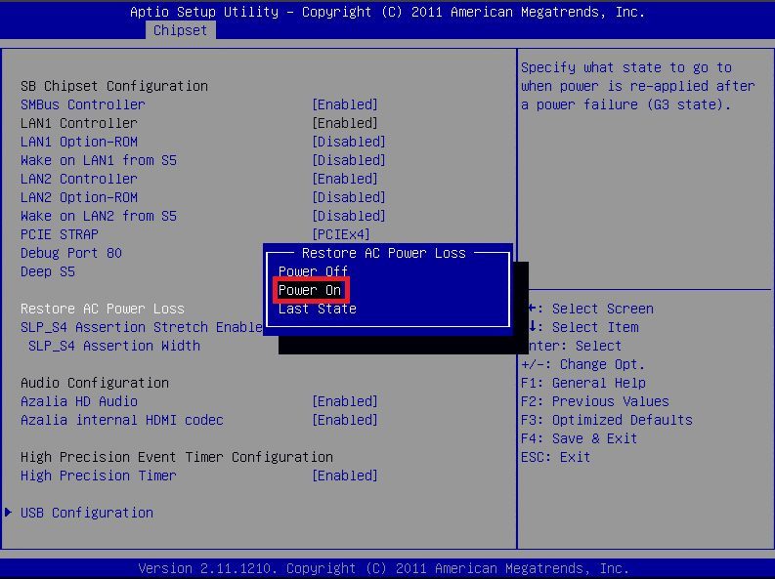Click the Restore AC Power Loss popup title
775x579 pixels.
tap(384, 253)
